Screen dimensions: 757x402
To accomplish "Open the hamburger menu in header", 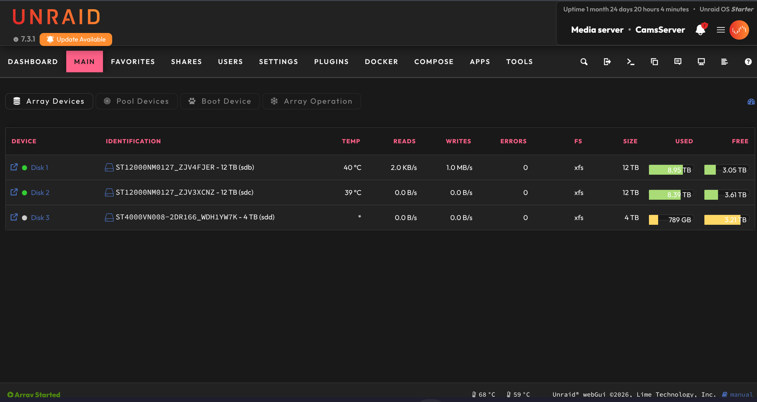I will tap(721, 30).
